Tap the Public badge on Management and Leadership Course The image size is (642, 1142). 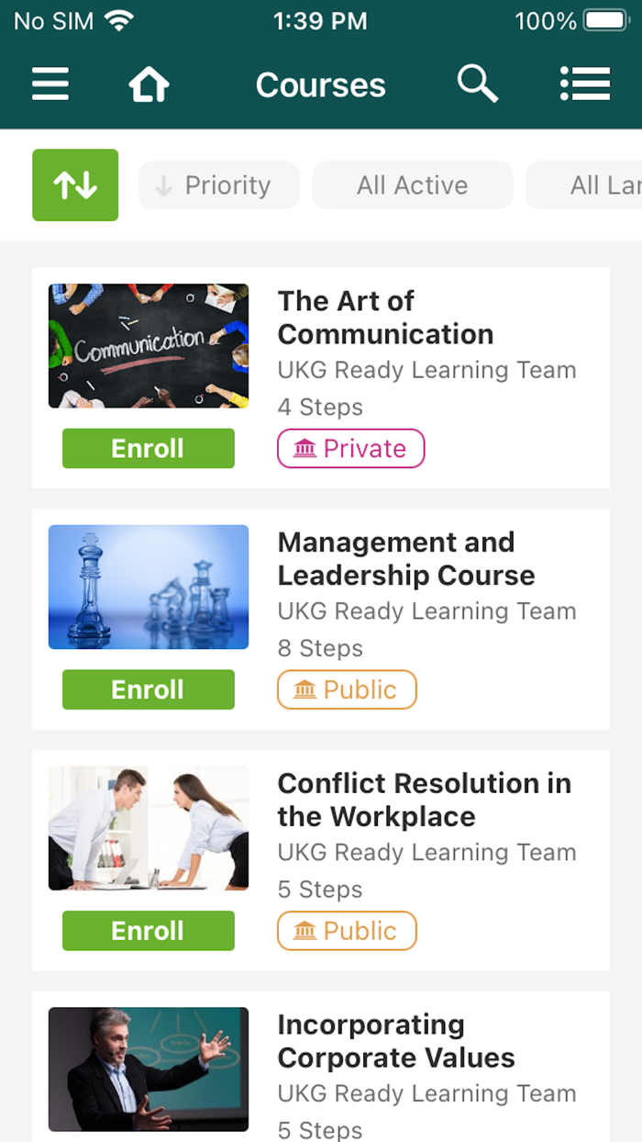(x=347, y=689)
